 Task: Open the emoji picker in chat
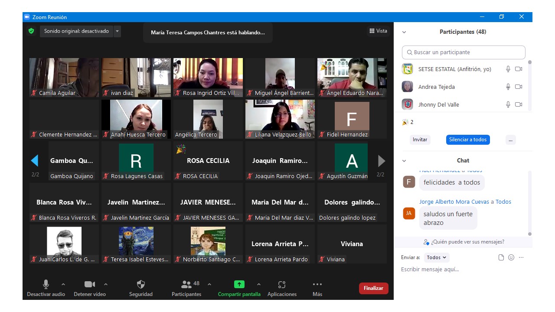pyautogui.click(x=511, y=257)
